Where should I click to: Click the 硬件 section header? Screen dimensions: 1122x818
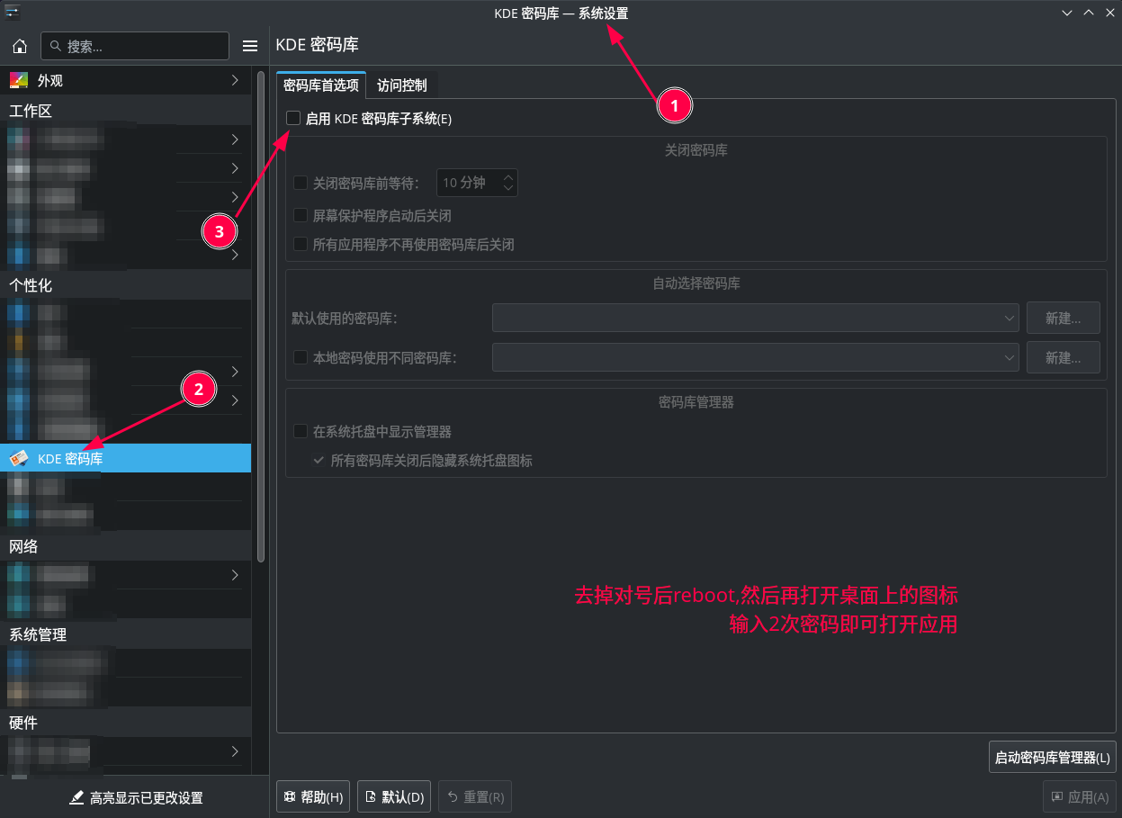(23, 723)
